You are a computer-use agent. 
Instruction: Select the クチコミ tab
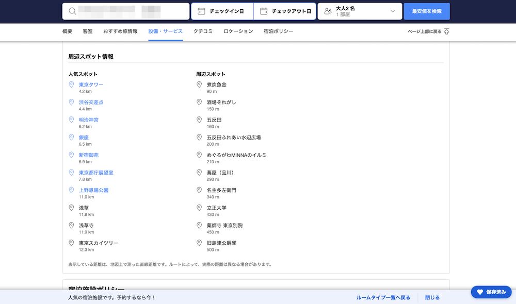point(203,31)
